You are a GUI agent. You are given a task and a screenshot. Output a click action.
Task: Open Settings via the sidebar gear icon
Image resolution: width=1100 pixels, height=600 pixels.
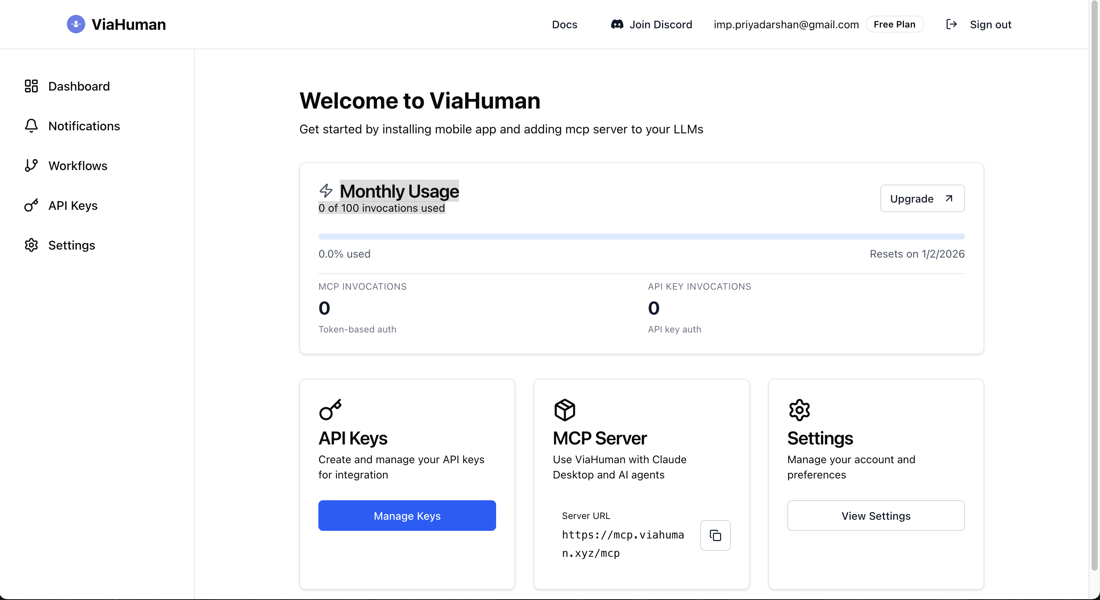[31, 245]
